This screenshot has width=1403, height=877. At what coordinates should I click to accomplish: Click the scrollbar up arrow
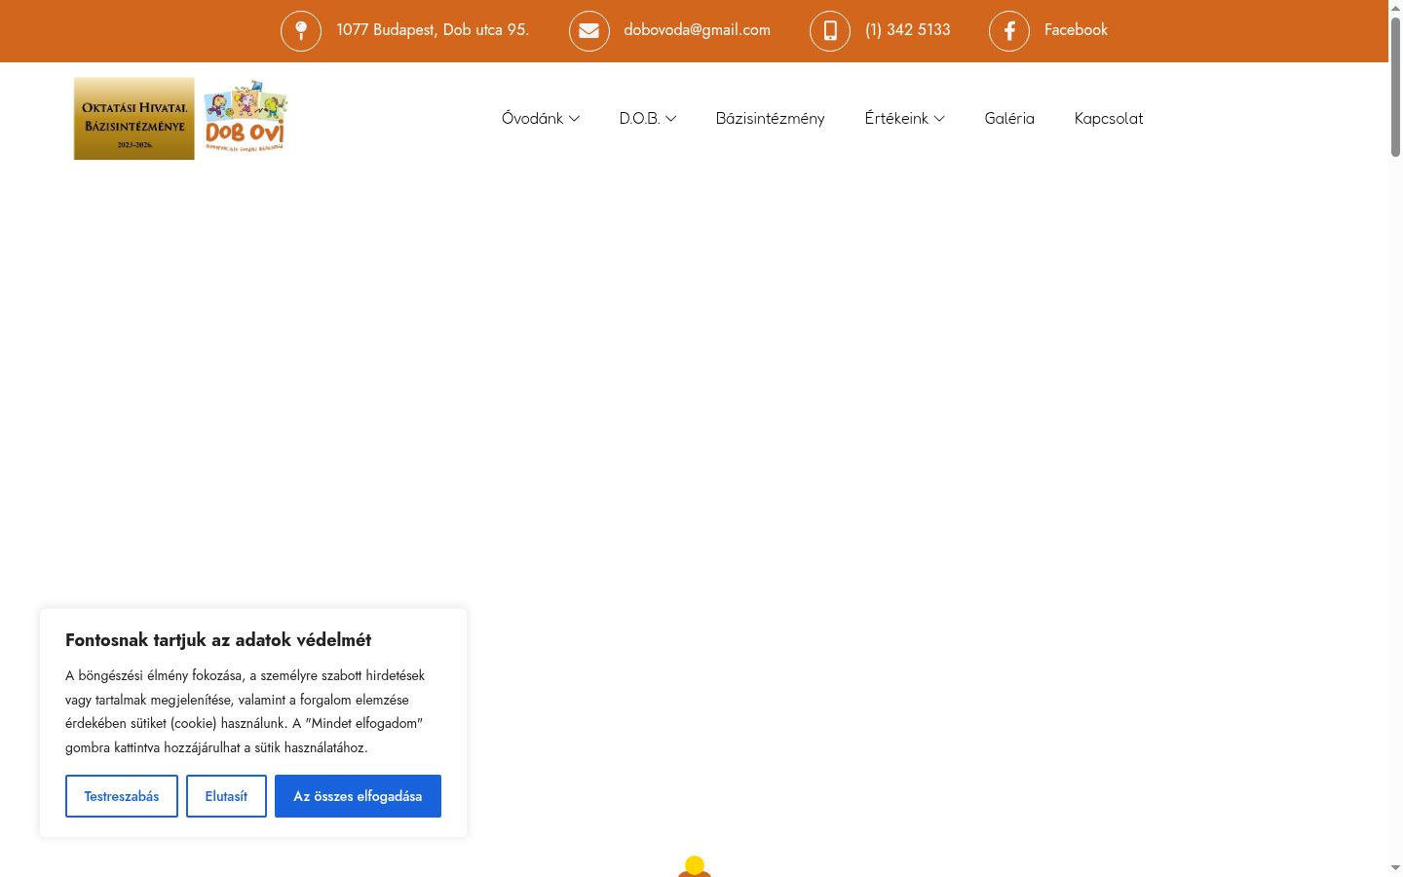click(x=1395, y=7)
